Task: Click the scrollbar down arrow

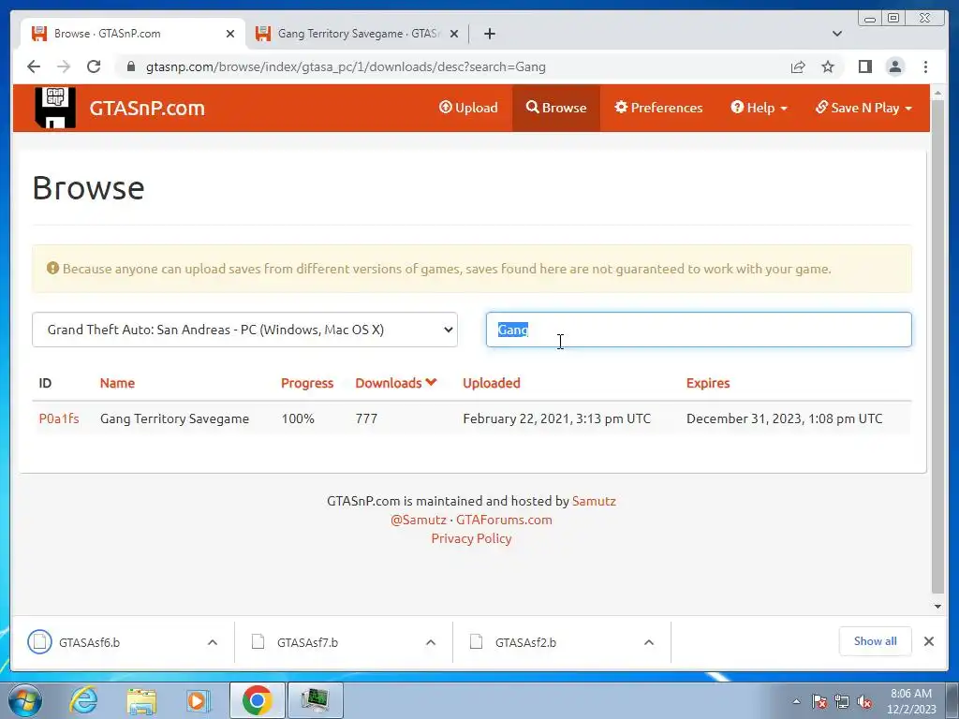Action: point(937,606)
